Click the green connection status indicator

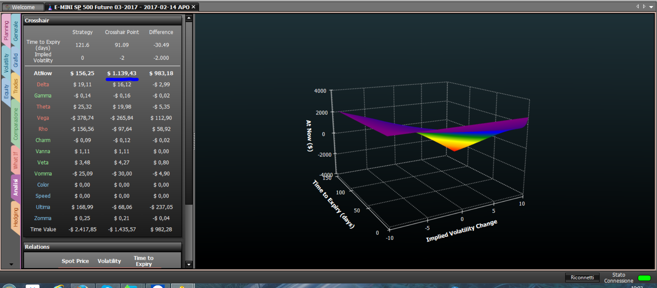[644, 278]
